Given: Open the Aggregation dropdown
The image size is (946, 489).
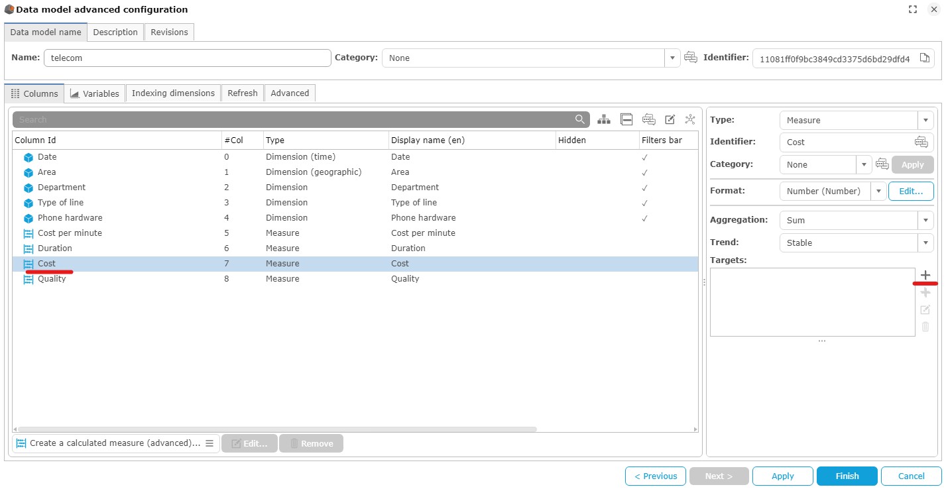Looking at the screenshot, I should [x=925, y=220].
